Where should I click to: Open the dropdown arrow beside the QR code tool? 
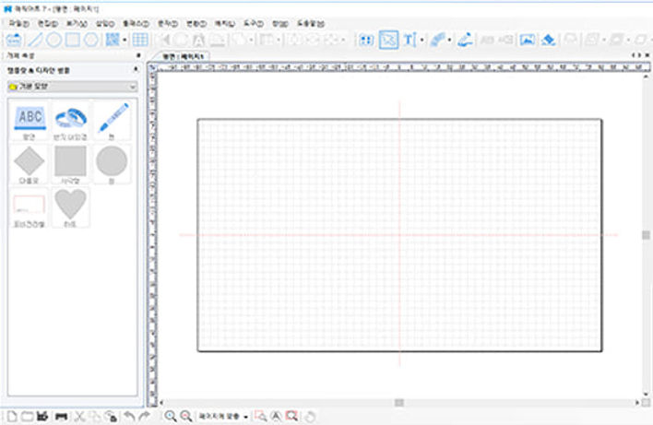(x=125, y=40)
